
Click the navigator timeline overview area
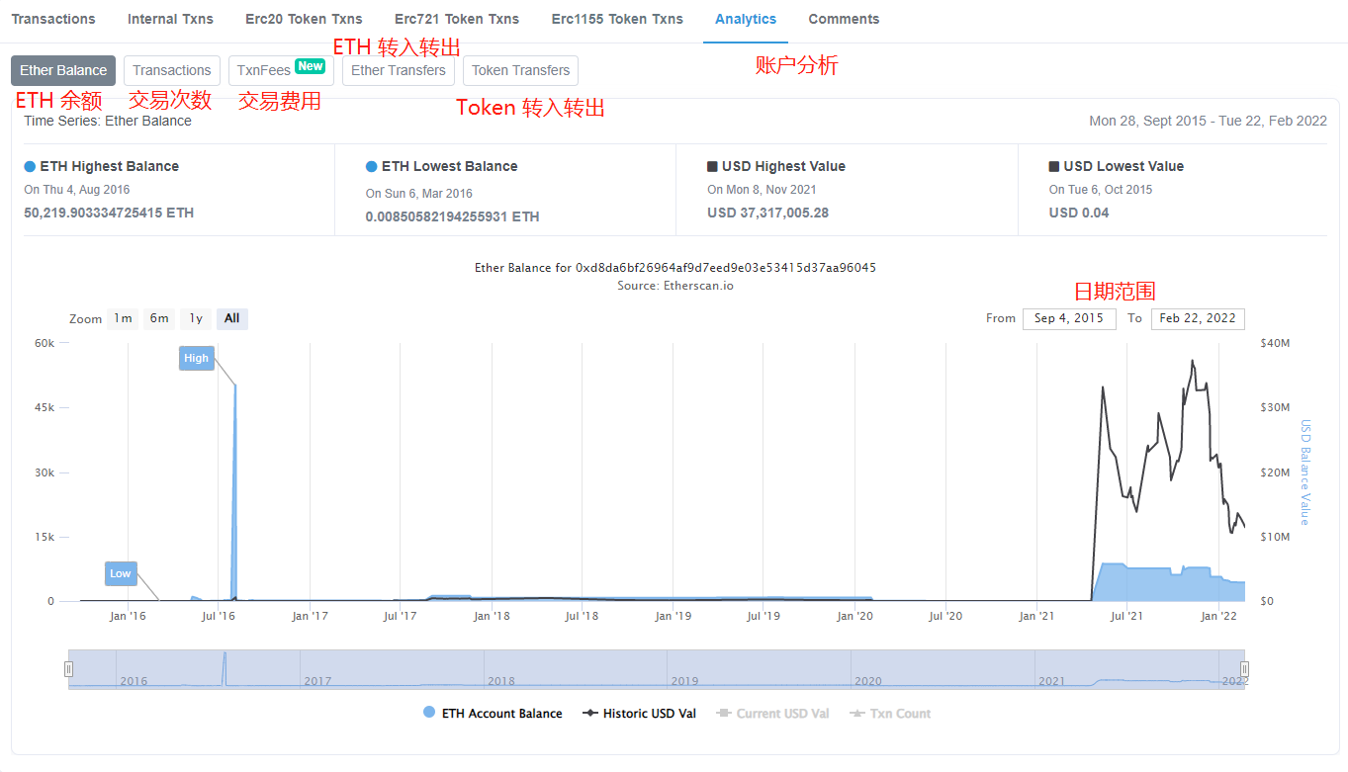pyautogui.click(x=657, y=669)
